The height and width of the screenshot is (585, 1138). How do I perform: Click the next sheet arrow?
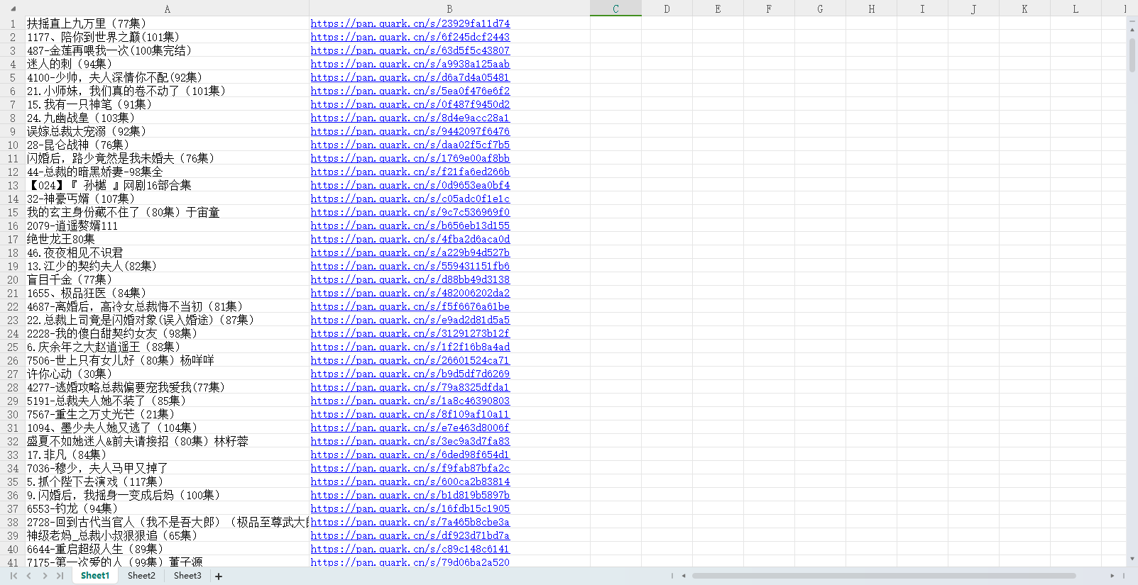pyautogui.click(x=45, y=576)
